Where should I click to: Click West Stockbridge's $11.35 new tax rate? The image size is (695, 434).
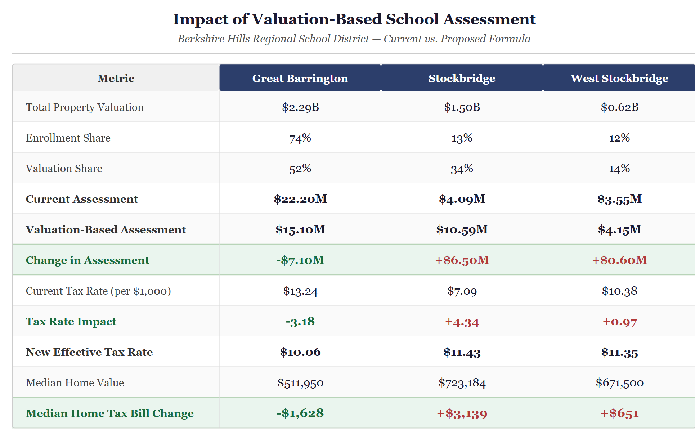point(619,352)
